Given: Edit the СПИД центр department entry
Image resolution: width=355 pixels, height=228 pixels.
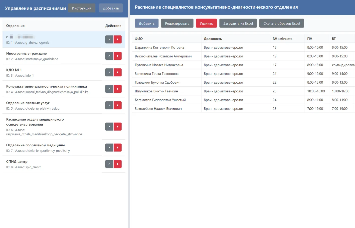Looking at the screenshot, I should coord(109,164).
